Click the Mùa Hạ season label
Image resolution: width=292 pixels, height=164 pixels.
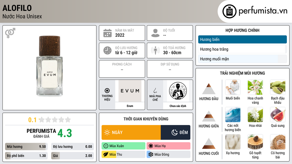point(160,146)
